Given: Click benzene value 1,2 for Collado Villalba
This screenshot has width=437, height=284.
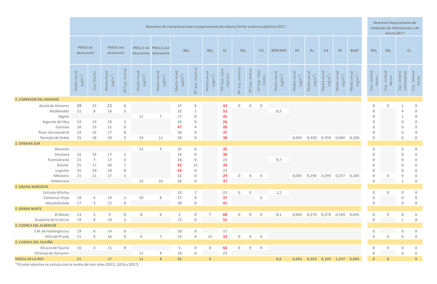Looking at the screenshot, I should point(278,192).
